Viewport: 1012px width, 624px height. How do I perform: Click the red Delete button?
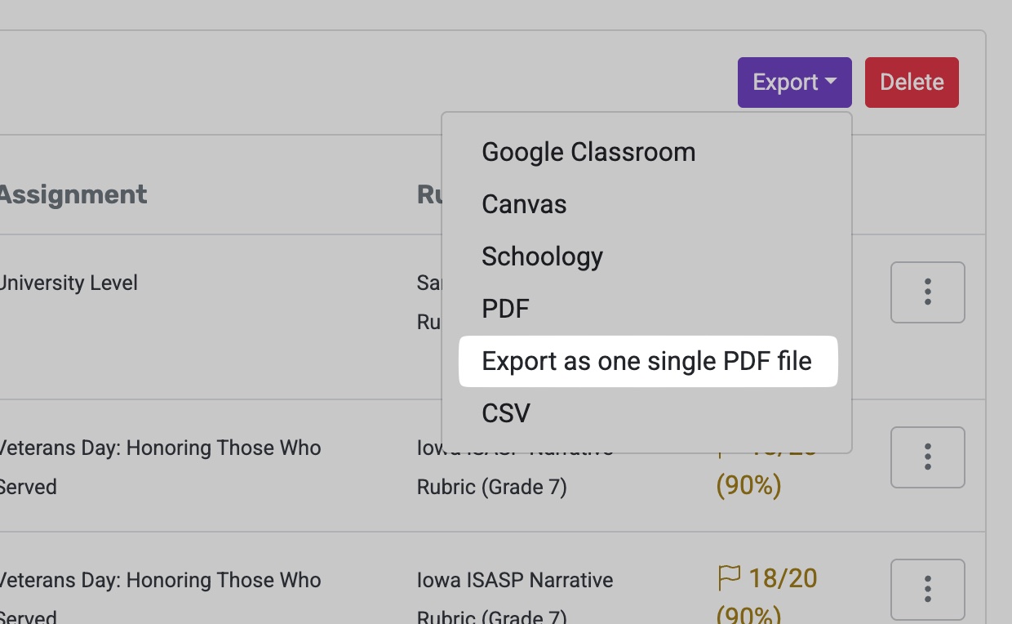coord(912,82)
